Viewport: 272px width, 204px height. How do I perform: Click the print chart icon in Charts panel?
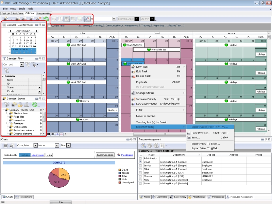coord(5,146)
